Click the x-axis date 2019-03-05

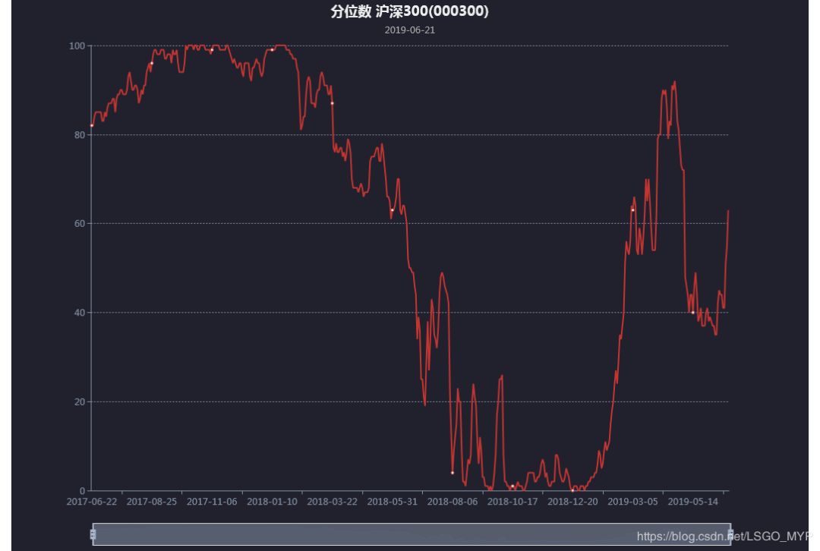coord(632,502)
